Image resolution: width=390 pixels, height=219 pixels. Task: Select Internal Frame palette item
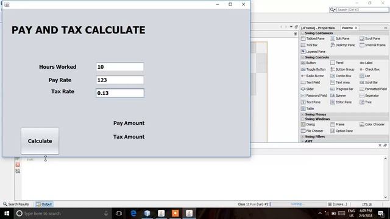(x=372, y=45)
